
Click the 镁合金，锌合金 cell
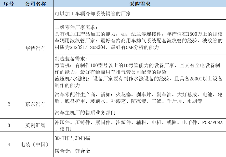pos(140,151)
